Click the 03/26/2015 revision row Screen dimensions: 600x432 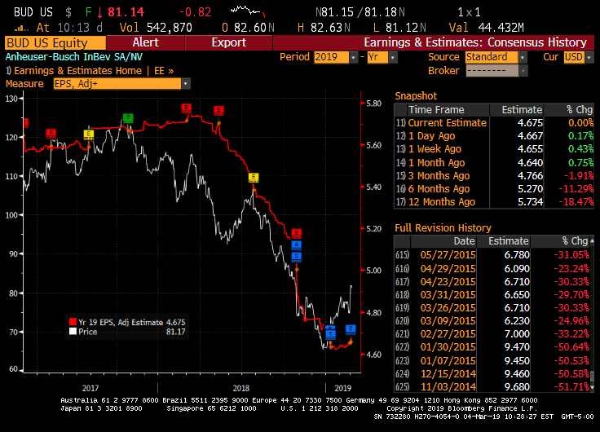(x=492, y=307)
